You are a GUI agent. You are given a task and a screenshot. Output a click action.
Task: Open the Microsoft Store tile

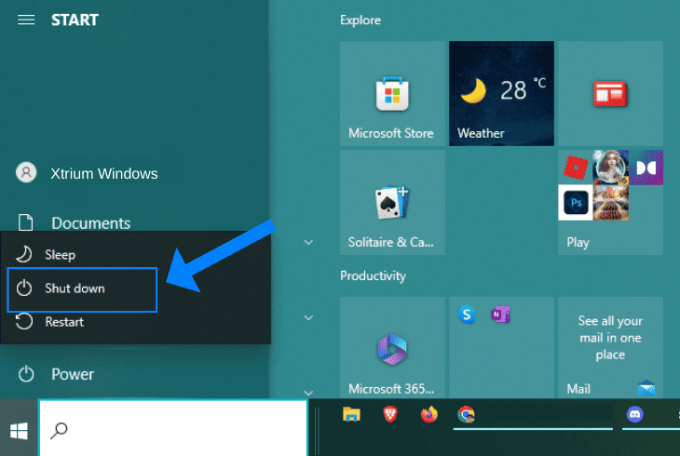pos(392,93)
